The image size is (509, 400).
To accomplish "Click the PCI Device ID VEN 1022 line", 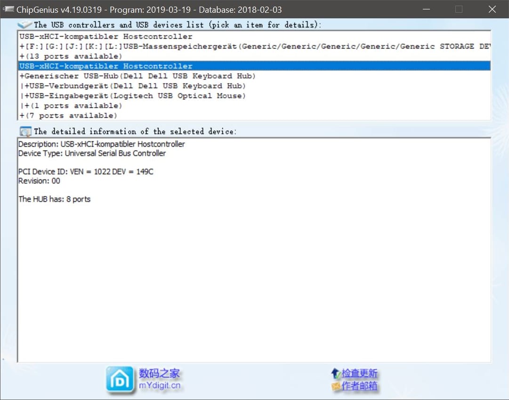I will [86, 172].
